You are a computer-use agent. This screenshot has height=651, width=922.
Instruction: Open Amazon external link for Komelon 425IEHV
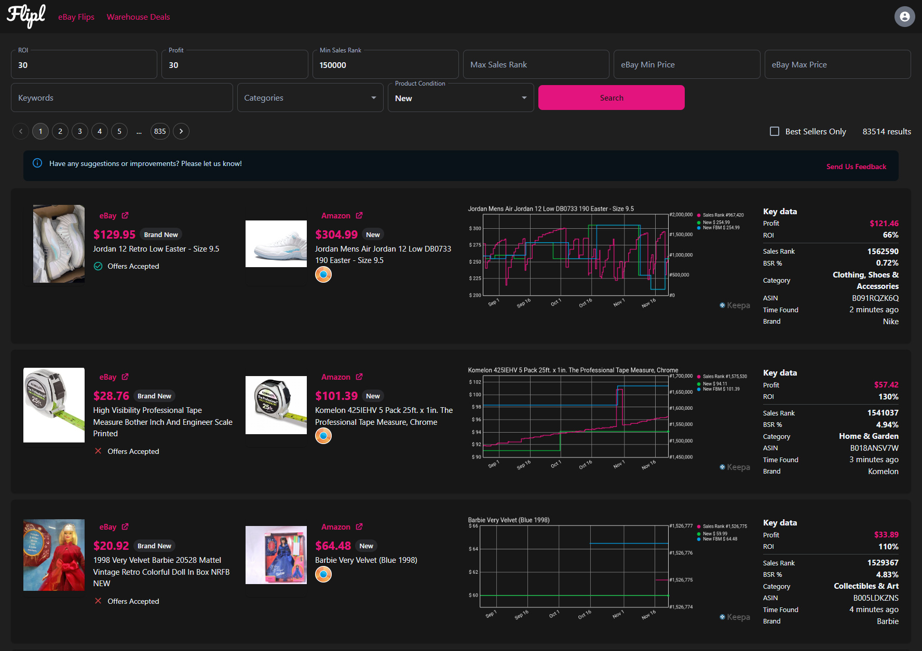click(x=359, y=377)
